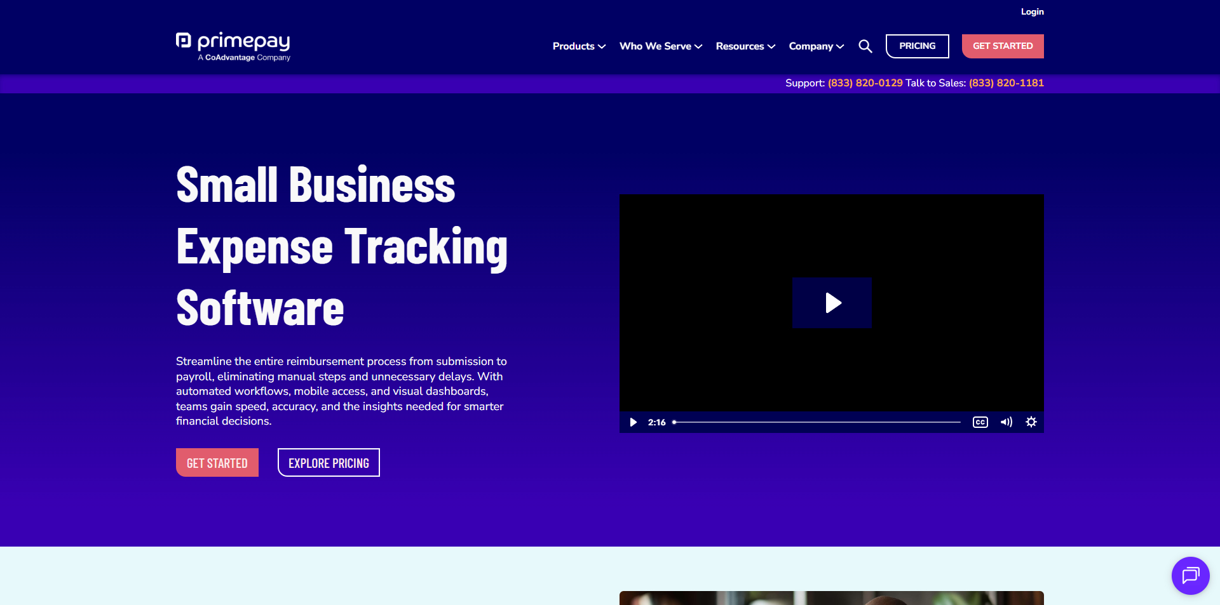Click the video progress bar
Viewport: 1220px width, 605px height.
click(x=817, y=422)
